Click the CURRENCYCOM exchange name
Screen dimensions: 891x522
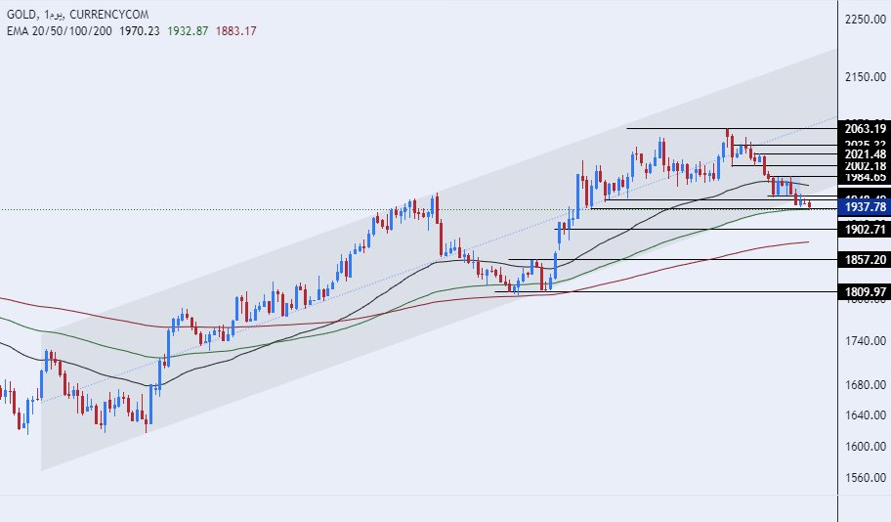121,15
